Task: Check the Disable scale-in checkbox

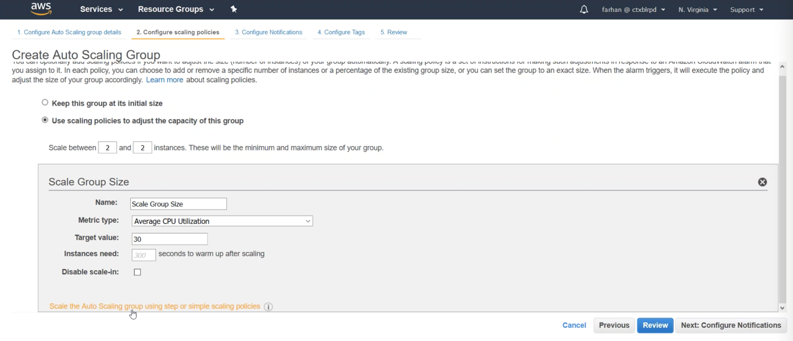Action: [138, 272]
